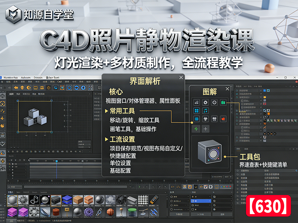298x223 pixels.
Task: Click the green bars icon in 图解 panel
Action: click(x=224, y=102)
